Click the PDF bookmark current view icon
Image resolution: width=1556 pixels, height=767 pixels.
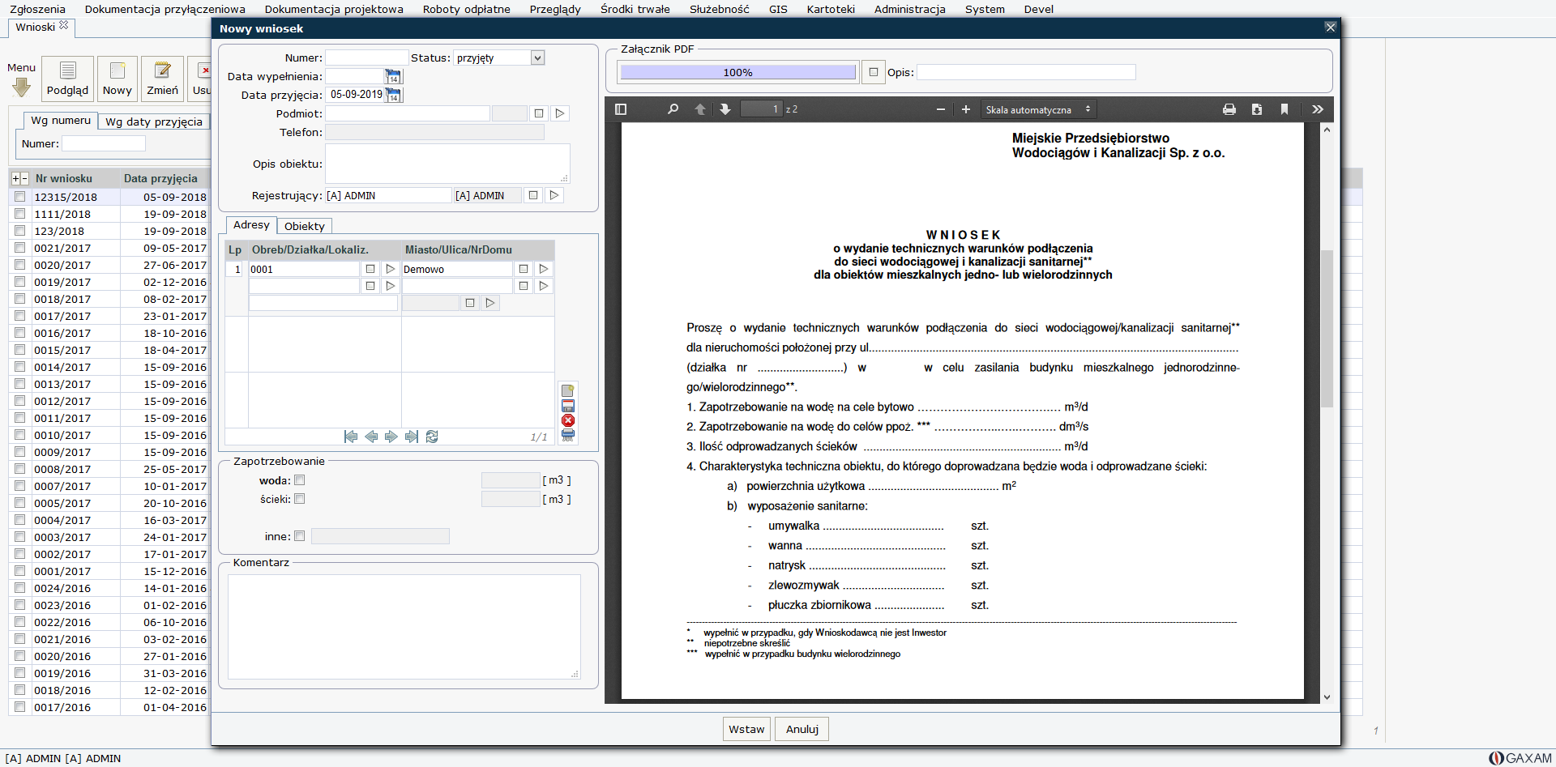(1285, 109)
